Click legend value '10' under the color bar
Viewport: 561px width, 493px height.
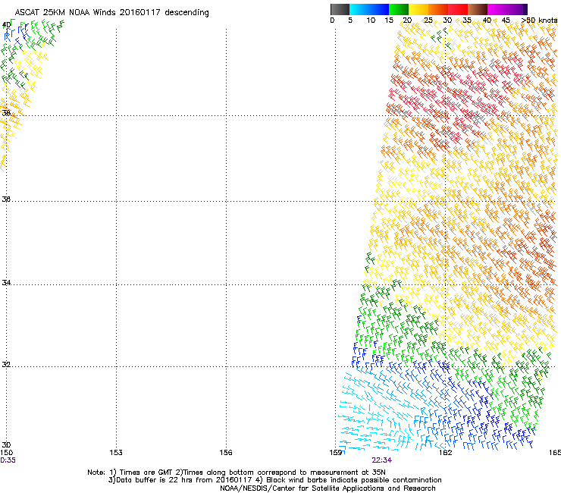371,20
